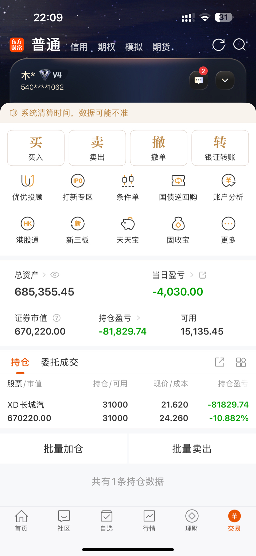
Task: Open XD长城汽 holding row
Action: pyautogui.click(x=128, y=411)
